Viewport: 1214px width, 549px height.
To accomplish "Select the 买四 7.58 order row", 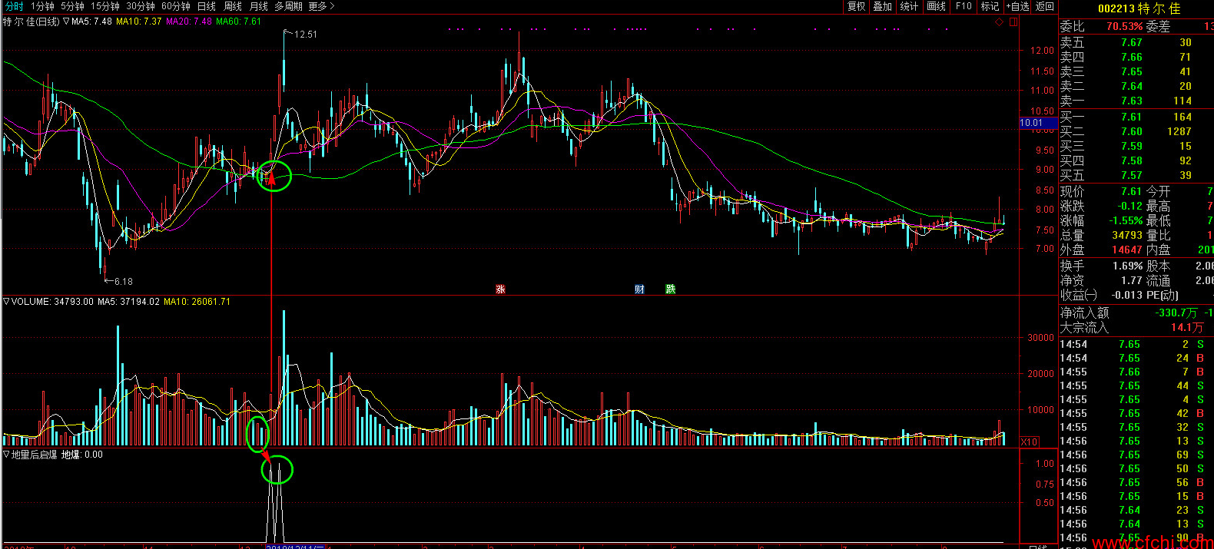I will point(1136,160).
